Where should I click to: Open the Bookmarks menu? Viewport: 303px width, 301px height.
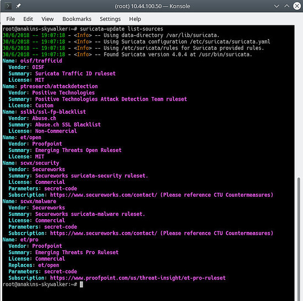(x=77, y=19)
